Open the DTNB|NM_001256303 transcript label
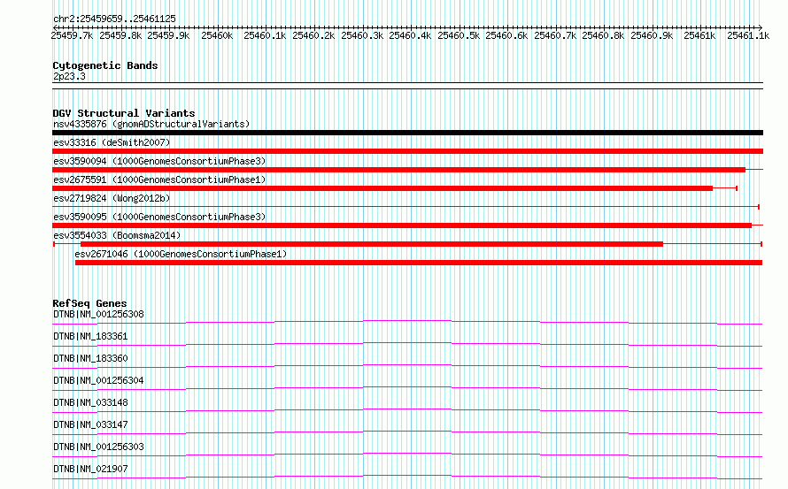Screen dimensions: 788x489 [98, 447]
